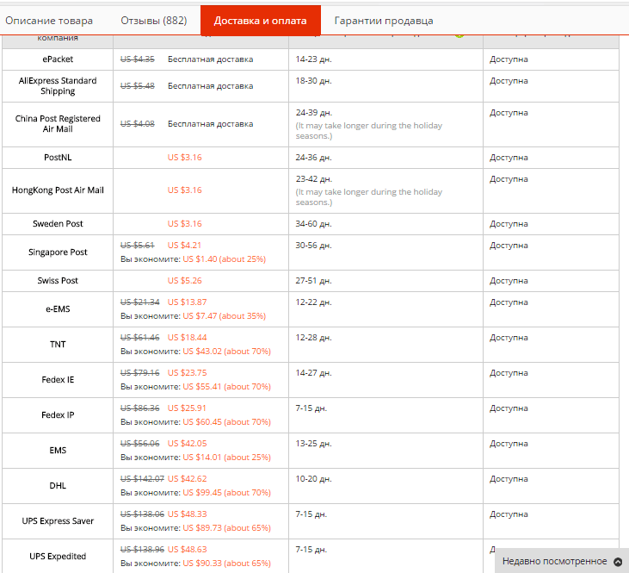Click Sweden Post's US $3.16 price
This screenshot has width=629, height=573.
point(184,224)
